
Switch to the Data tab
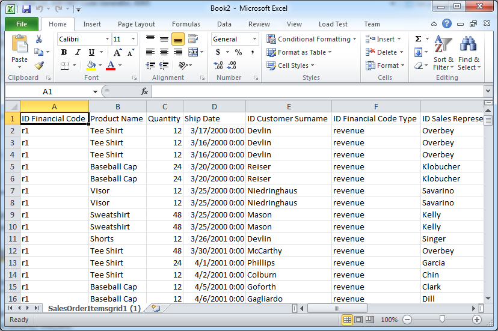point(224,24)
